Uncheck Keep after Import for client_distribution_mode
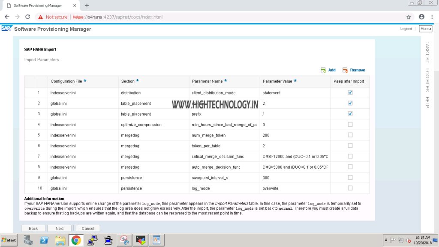 click(350, 92)
